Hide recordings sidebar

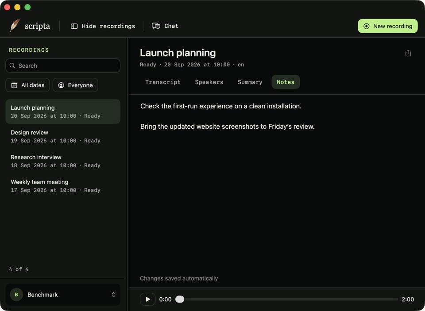(103, 26)
